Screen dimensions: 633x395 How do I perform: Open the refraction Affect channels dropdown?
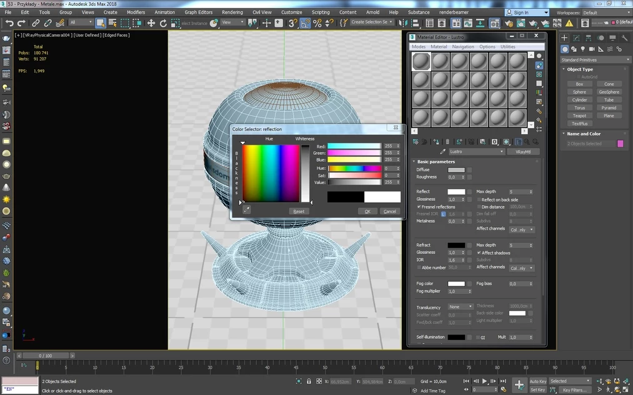click(x=522, y=268)
